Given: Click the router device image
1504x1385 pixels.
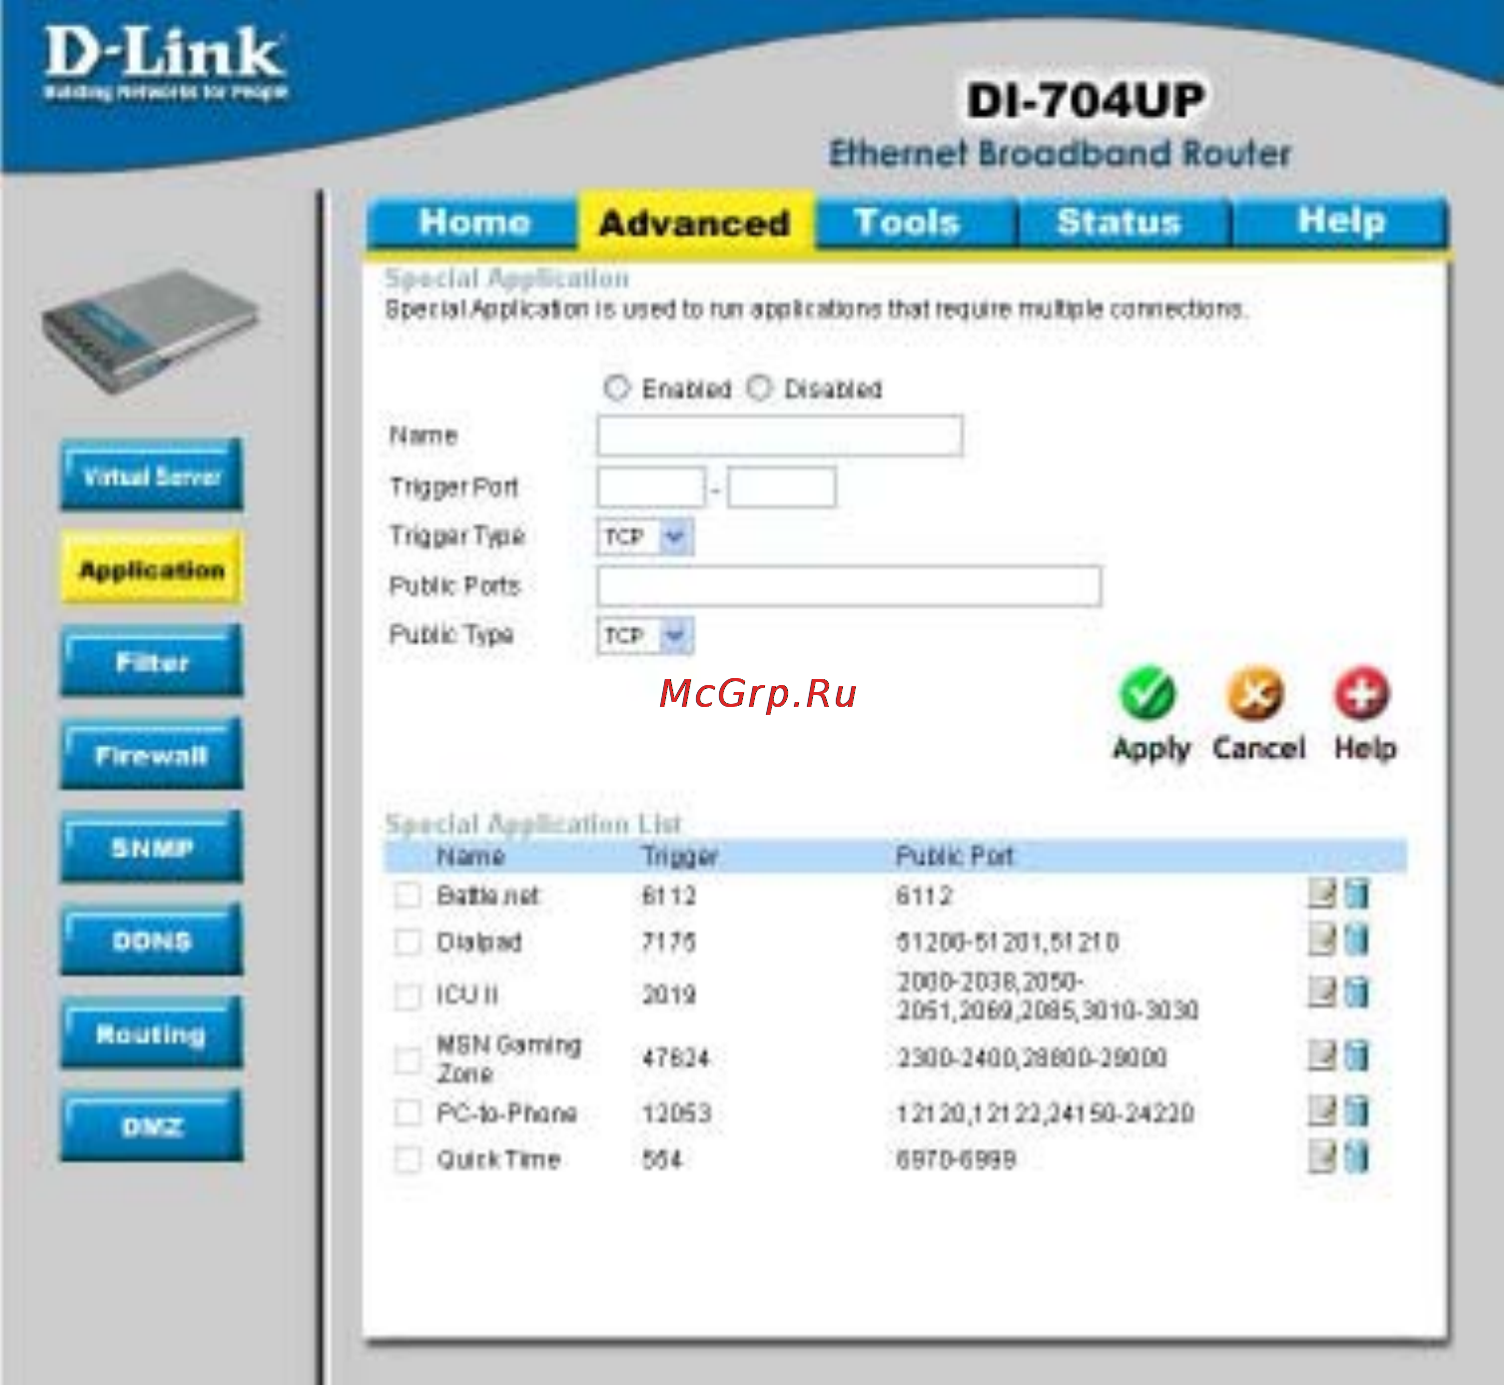Looking at the screenshot, I should click(x=150, y=332).
